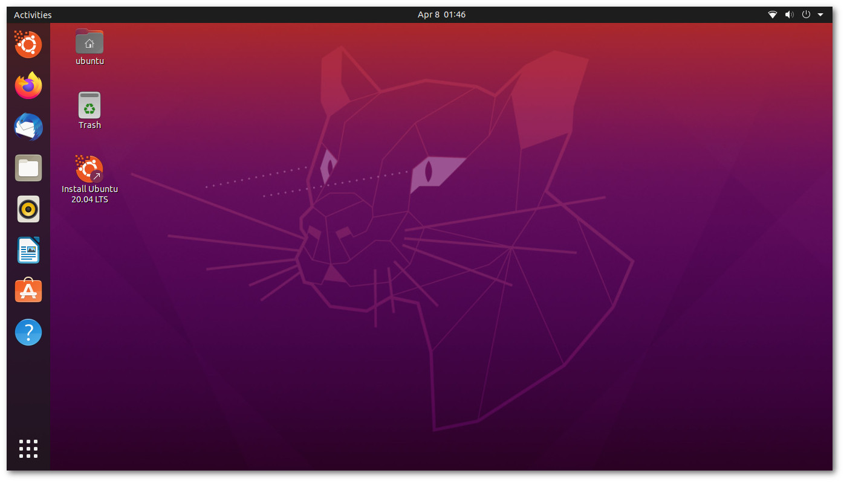Click the Activities button in top bar
Screen dimensions: 844x482
click(33, 14)
